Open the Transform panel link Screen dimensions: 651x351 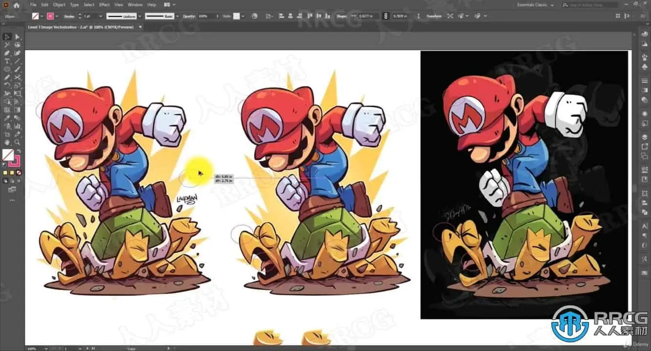[433, 16]
